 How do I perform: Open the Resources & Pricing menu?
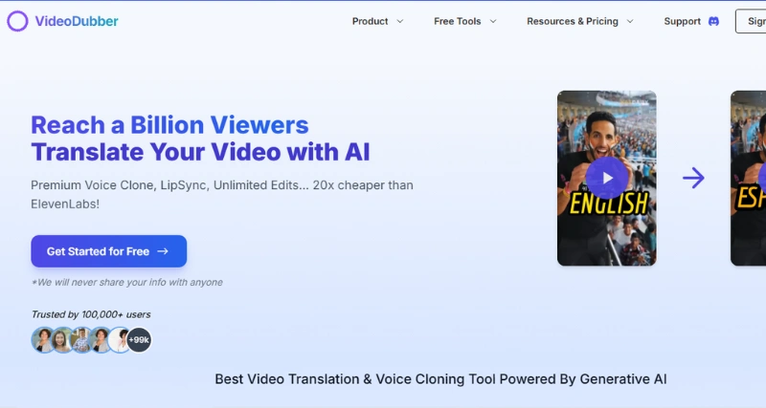coord(580,21)
